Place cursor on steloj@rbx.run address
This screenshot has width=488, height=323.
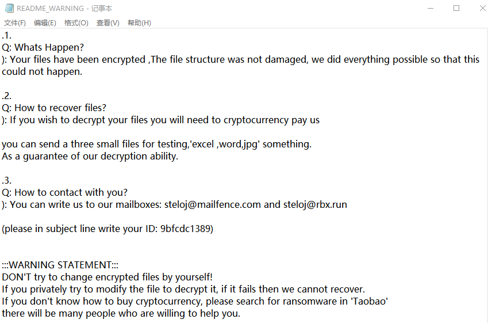coord(315,204)
